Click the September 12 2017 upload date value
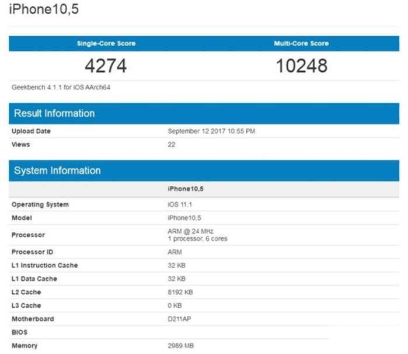Image resolution: width=408 pixels, height=354 pixels. click(x=211, y=131)
